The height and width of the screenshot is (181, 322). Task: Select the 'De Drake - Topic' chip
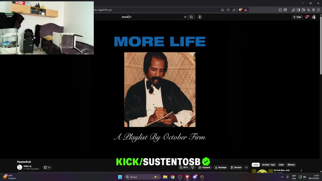pos(268,165)
